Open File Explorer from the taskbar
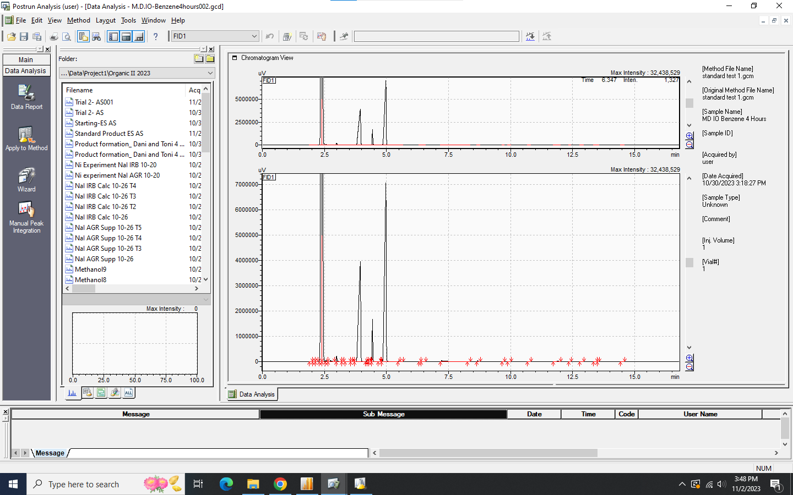 [x=253, y=484]
